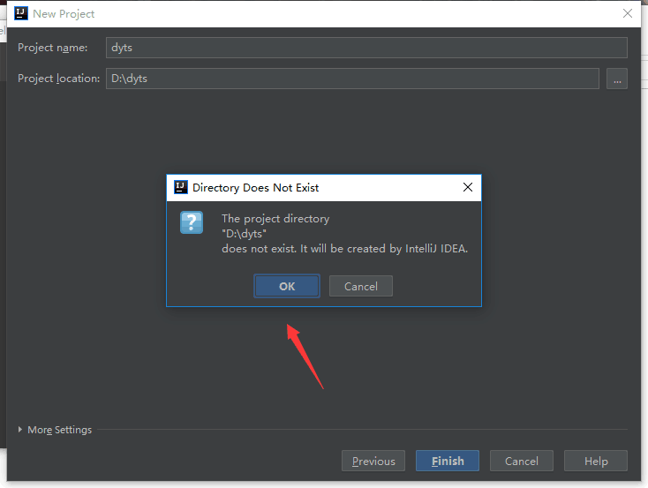Click the Project location input field
The image size is (648, 488).
click(x=352, y=79)
